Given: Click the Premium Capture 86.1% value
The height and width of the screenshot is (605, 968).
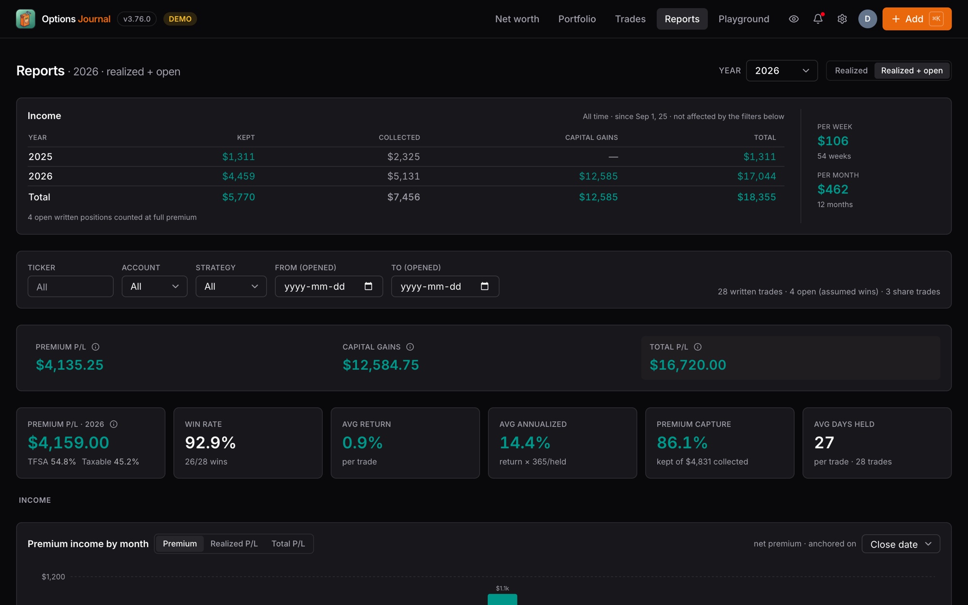Looking at the screenshot, I should click(682, 442).
